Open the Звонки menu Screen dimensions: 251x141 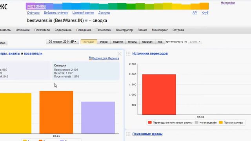[142, 30]
